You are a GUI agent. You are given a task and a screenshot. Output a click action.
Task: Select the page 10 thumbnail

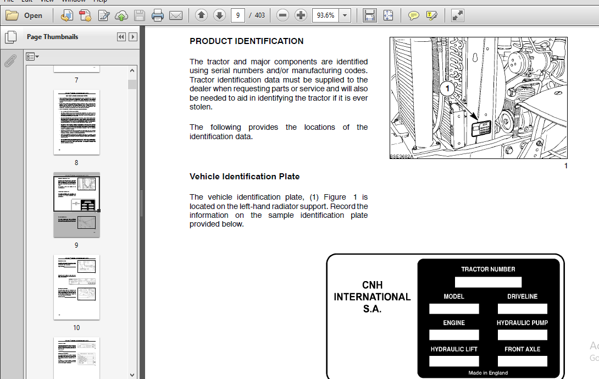point(76,287)
